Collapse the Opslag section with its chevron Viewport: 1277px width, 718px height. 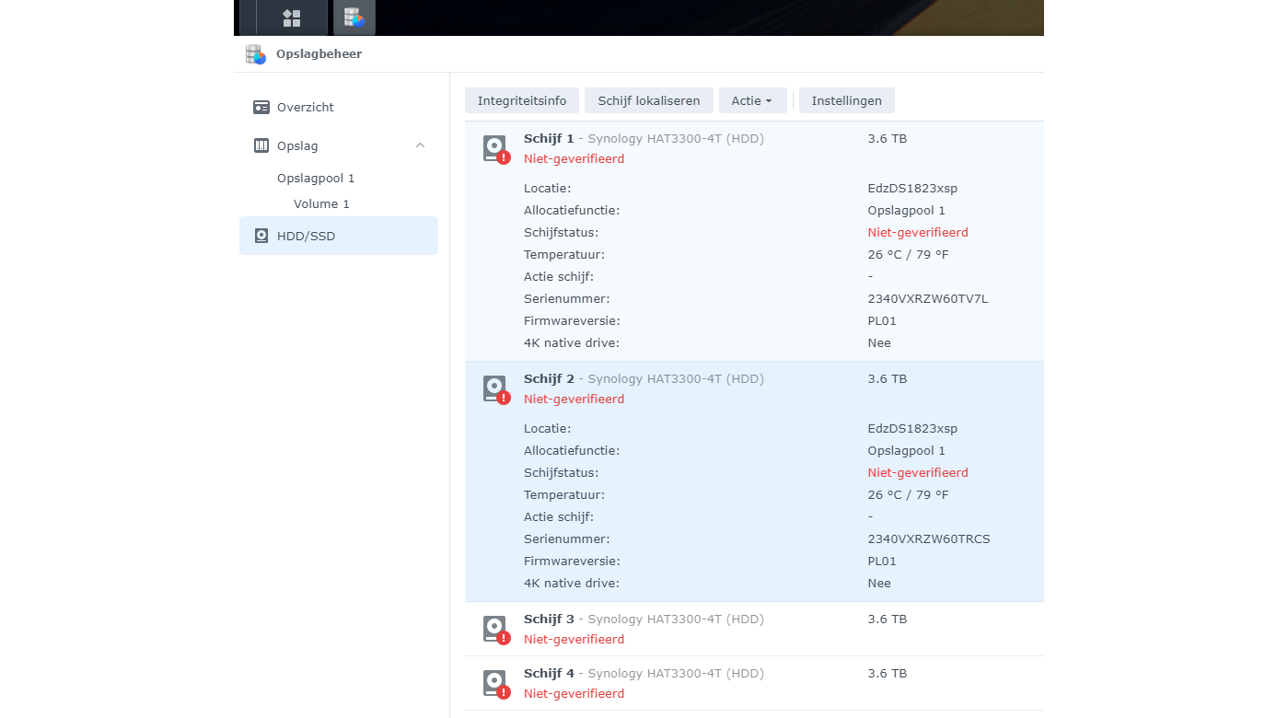pyautogui.click(x=420, y=145)
